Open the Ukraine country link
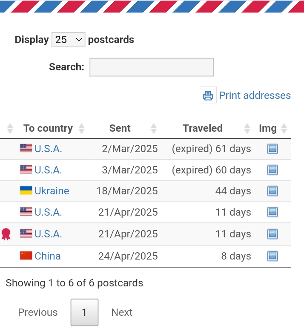Image resolution: width=304 pixels, height=329 pixels. pos(52,191)
